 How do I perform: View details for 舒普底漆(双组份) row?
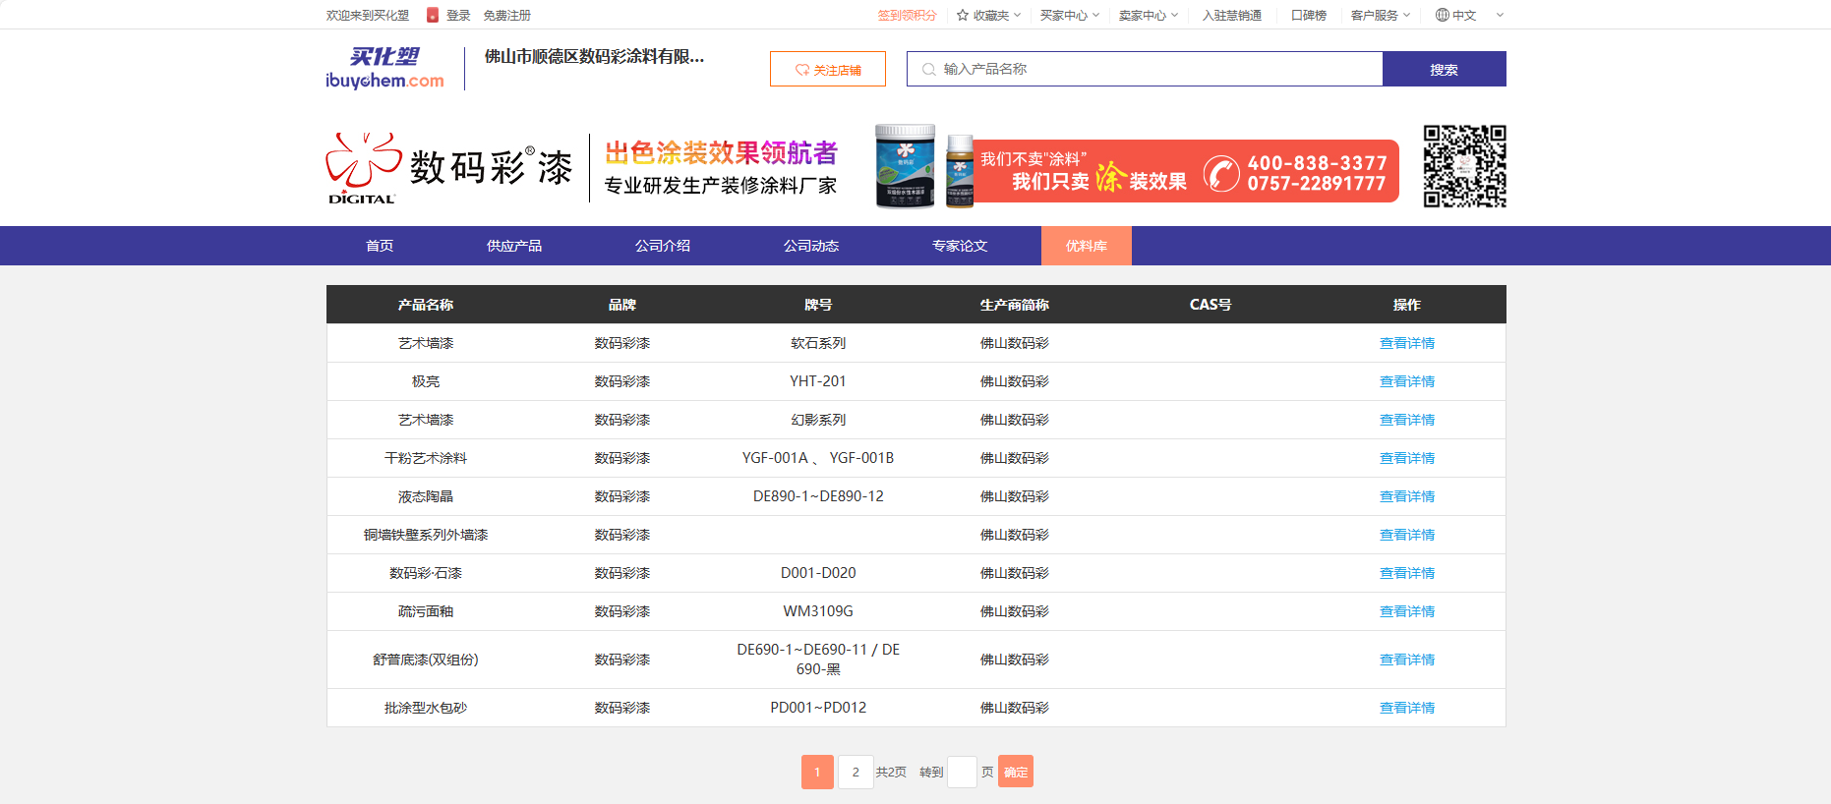(x=1407, y=660)
